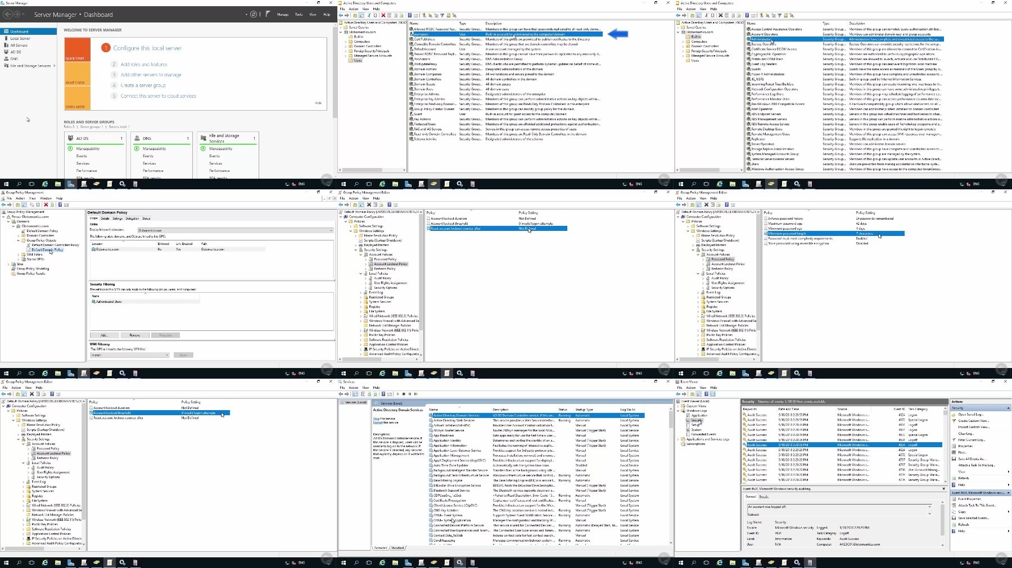Click Filter Current Log in Event Viewer actions
1012x568 pixels.
click(x=970, y=439)
